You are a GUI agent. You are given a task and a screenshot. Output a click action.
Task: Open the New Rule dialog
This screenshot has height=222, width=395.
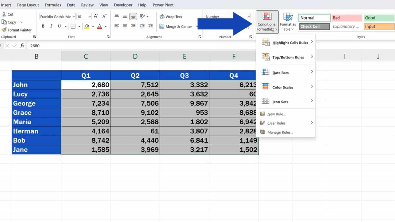(276, 114)
